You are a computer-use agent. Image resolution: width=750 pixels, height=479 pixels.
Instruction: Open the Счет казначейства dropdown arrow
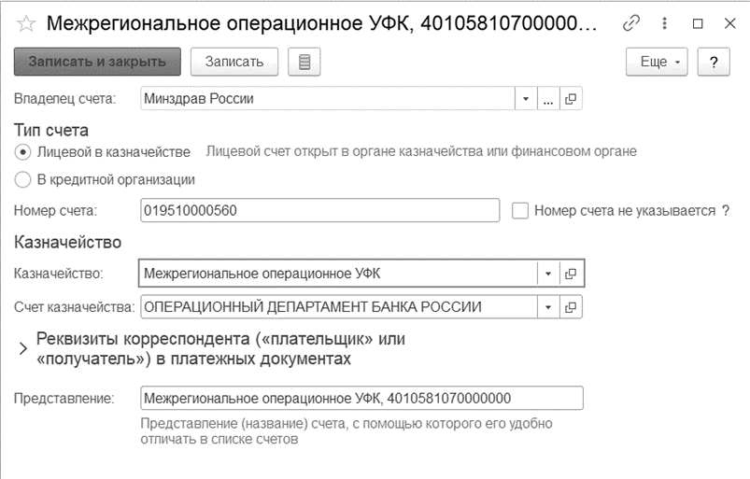[x=548, y=307]
